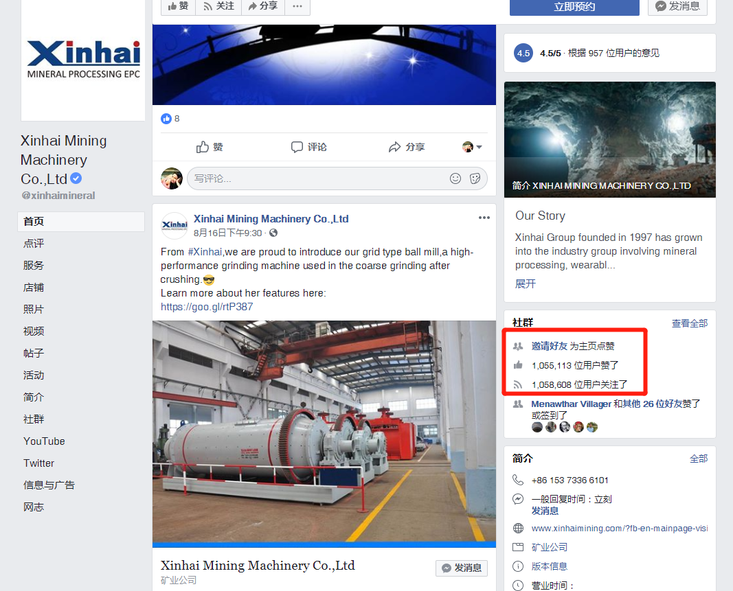
Task: Click the commenter profile avatar
Action: click(x=172, y=178)
